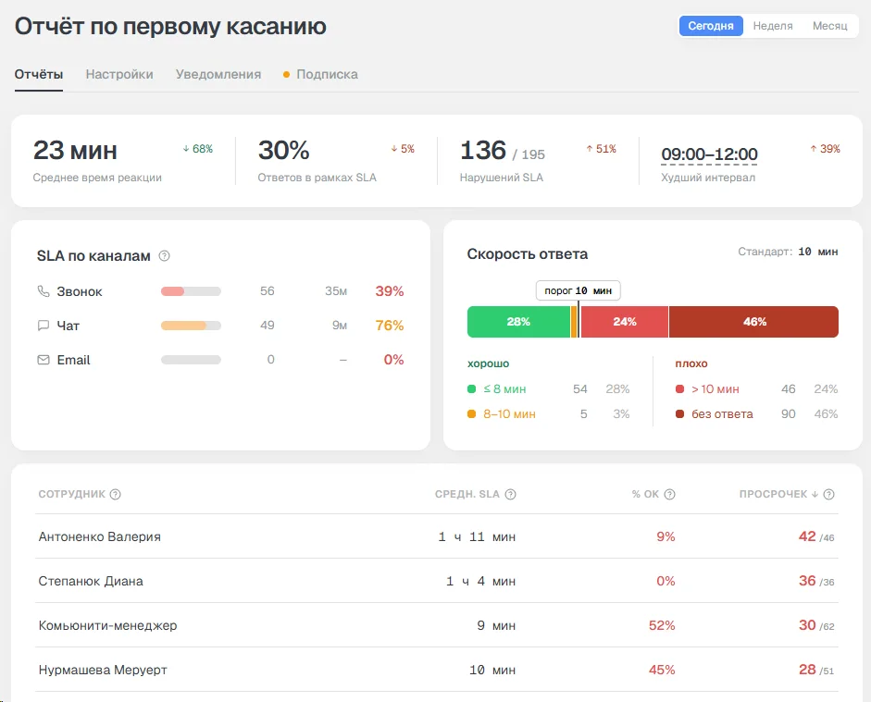Click the 09:00–12:00 worst interval link
Viewport: 871px width, 702px height.
(x=709, y=154)
